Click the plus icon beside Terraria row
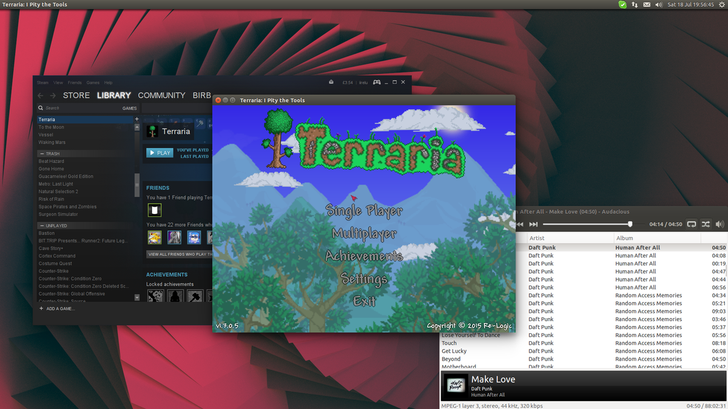728x409 pixels. (136, 119)
